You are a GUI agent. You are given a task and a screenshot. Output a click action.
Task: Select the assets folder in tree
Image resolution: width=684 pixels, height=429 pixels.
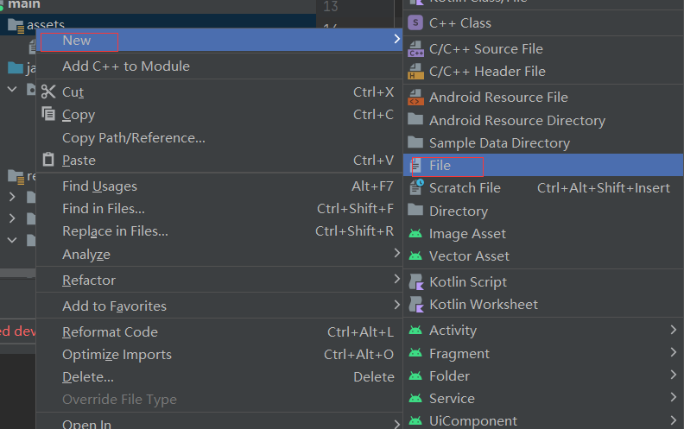45,24
